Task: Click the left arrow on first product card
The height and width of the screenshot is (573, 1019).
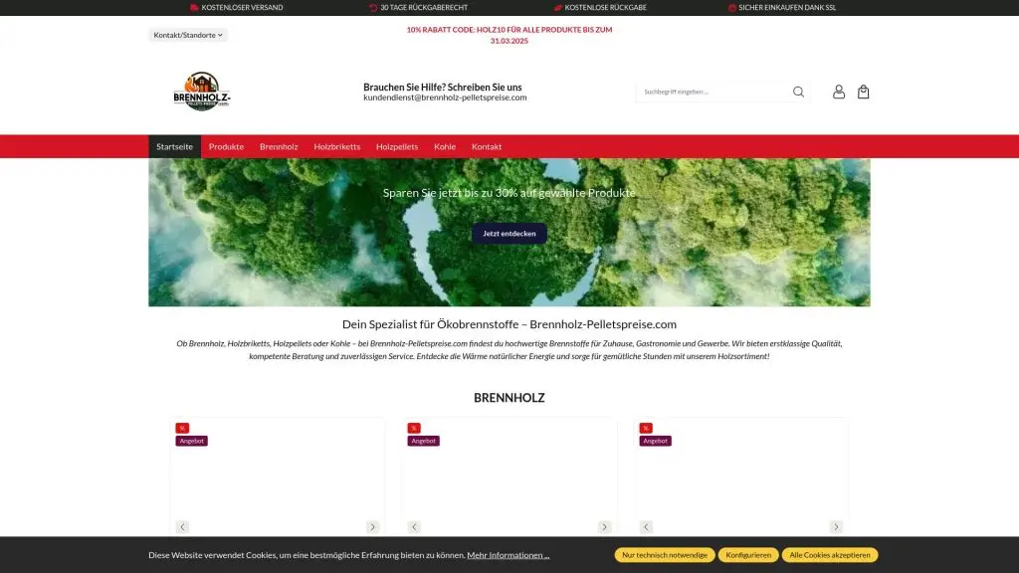Action: (x=182, y=526)
